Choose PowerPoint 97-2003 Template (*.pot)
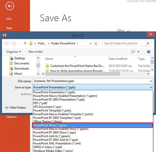This screenshot has width=156, height=152. click(x=93, y=118)
